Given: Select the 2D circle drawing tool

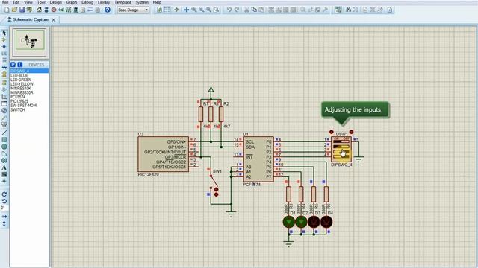Looking at the screenshot, I should pos(4,147).
